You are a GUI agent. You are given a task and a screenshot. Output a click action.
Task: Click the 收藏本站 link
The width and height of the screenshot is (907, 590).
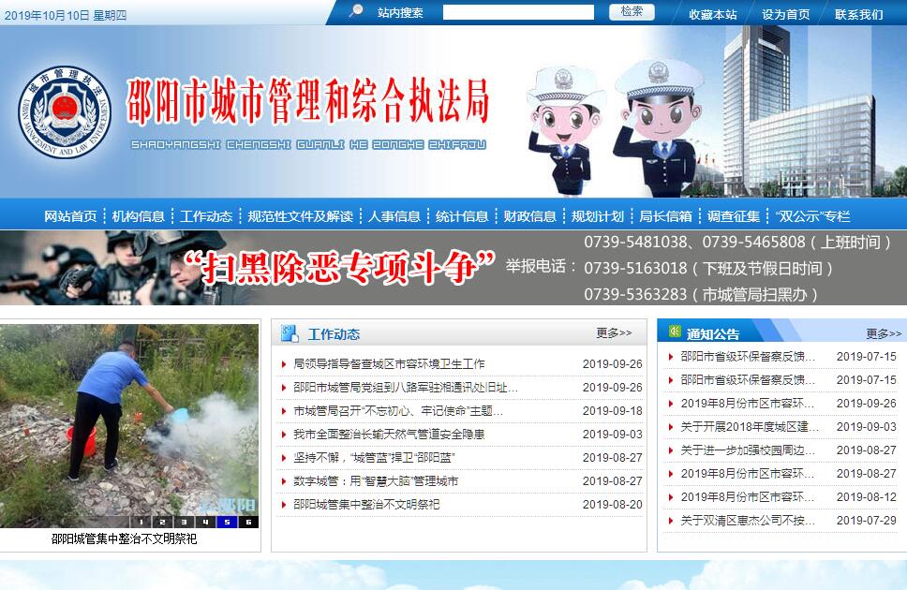(x=712, y=14)
